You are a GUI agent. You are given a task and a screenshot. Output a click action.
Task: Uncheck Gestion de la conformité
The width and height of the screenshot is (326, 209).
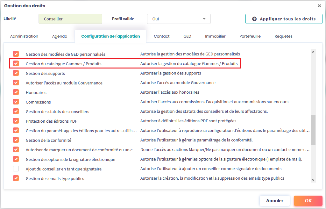(x=16, y=140)
